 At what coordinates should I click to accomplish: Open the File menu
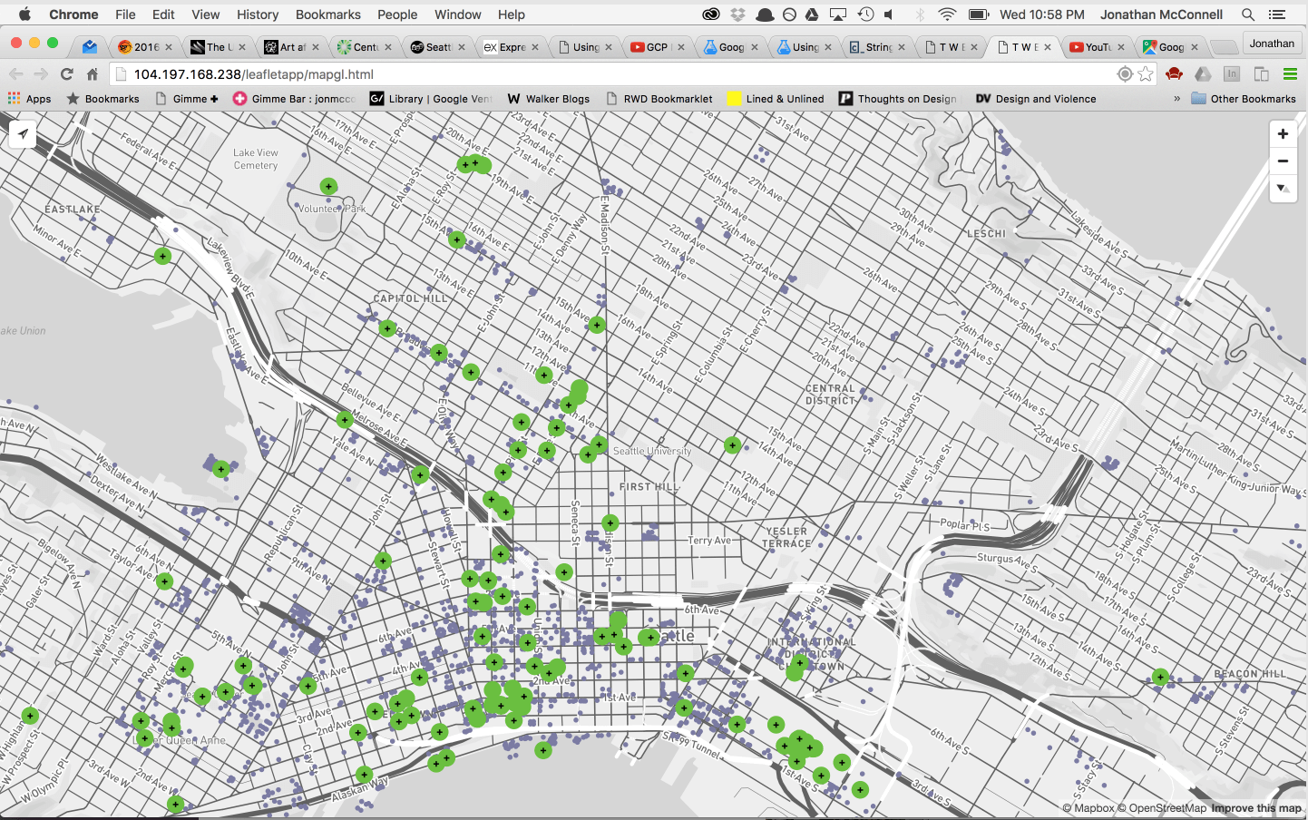click(125, 15)
